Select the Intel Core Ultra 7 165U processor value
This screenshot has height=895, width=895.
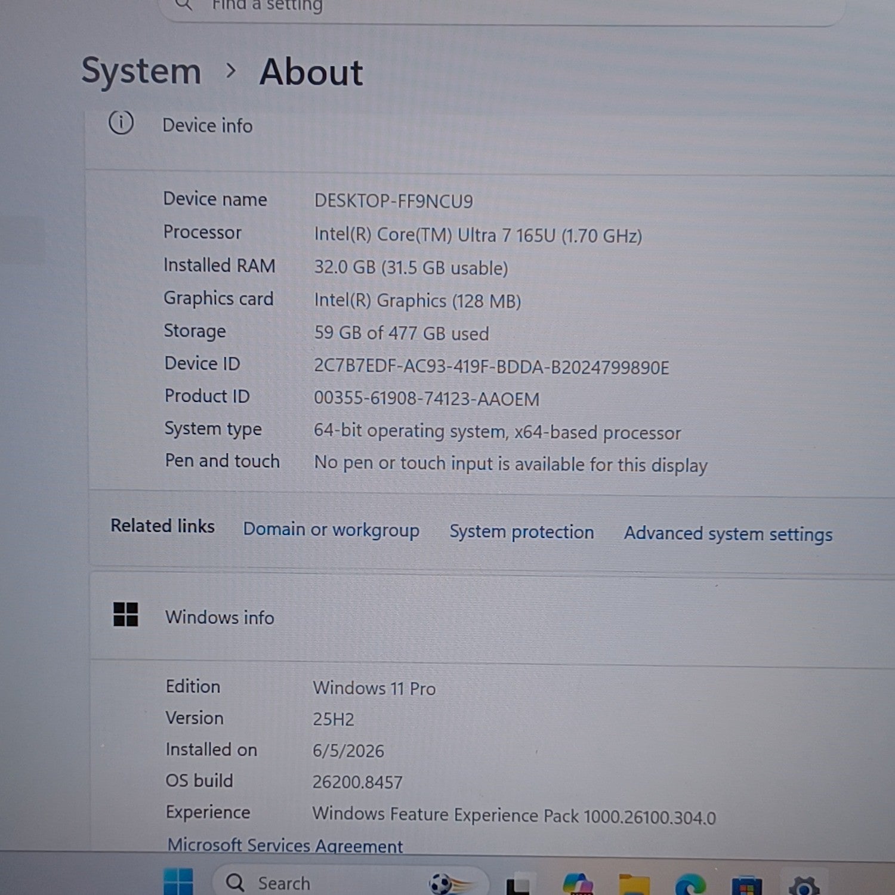coord(478,235)
